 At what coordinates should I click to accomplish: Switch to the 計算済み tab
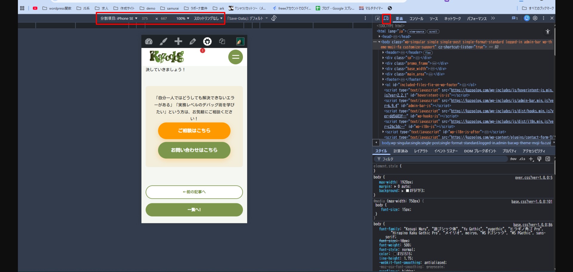pyautogui.click(x=401, y=151)
